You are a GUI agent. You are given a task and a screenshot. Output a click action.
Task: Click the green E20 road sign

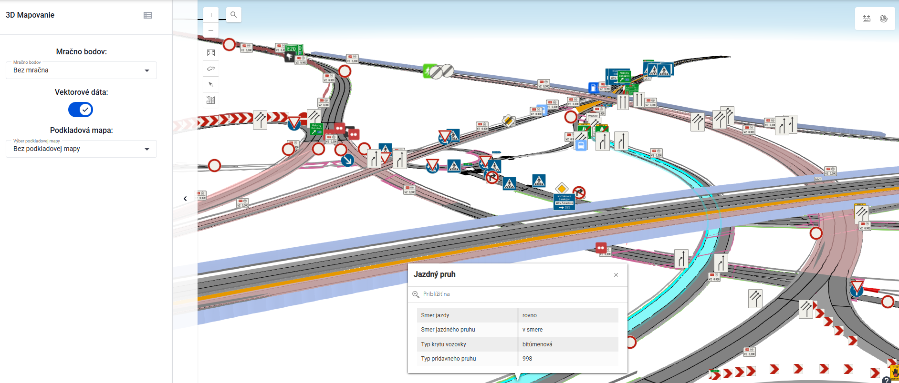coord(292,49)
